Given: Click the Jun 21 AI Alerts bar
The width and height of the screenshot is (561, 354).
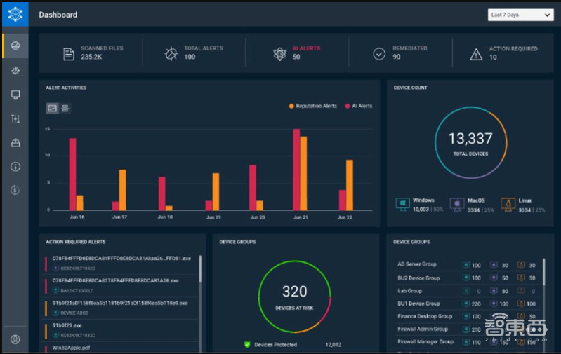Looking at the screenshot, I should click(296, 169).
